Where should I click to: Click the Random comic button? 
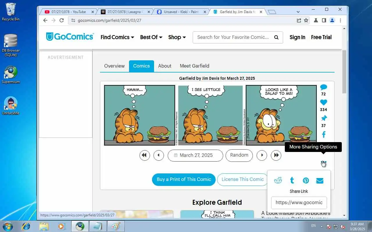tap(239, 155)
